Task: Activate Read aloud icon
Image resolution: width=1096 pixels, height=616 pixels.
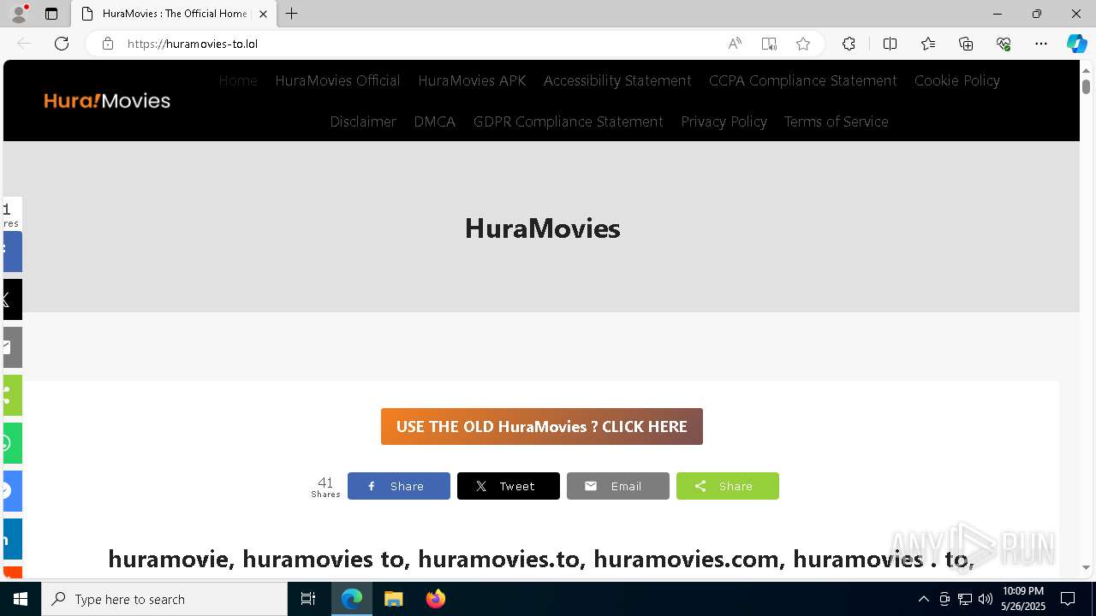Action: click(x=735, y=44)
